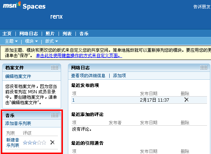Grab the 音乐 module drag handle
The height and width of the screenshot is (154, 211).
point(55,115)
